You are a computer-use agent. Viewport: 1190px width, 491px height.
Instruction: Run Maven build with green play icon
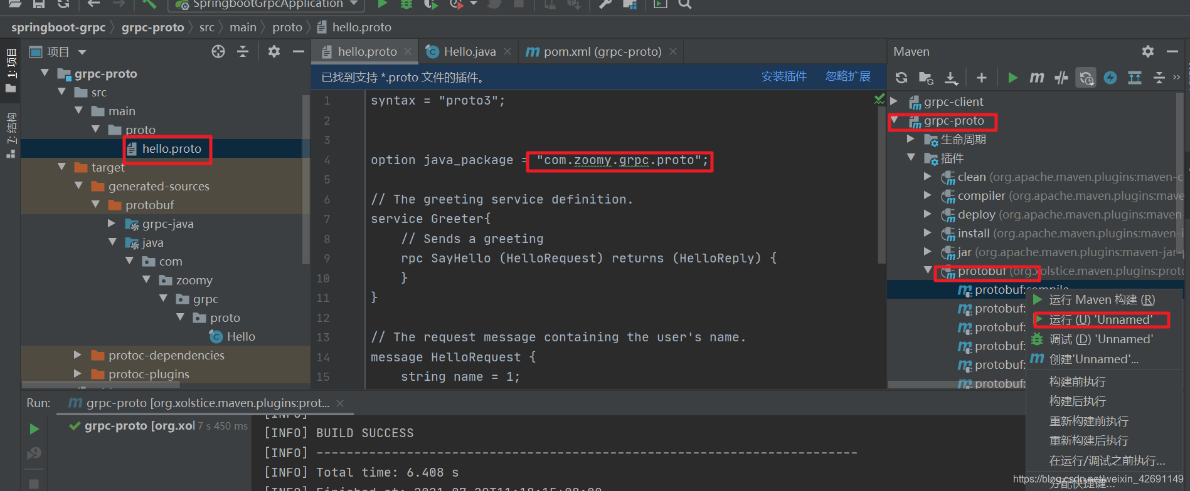point(1012,78)
